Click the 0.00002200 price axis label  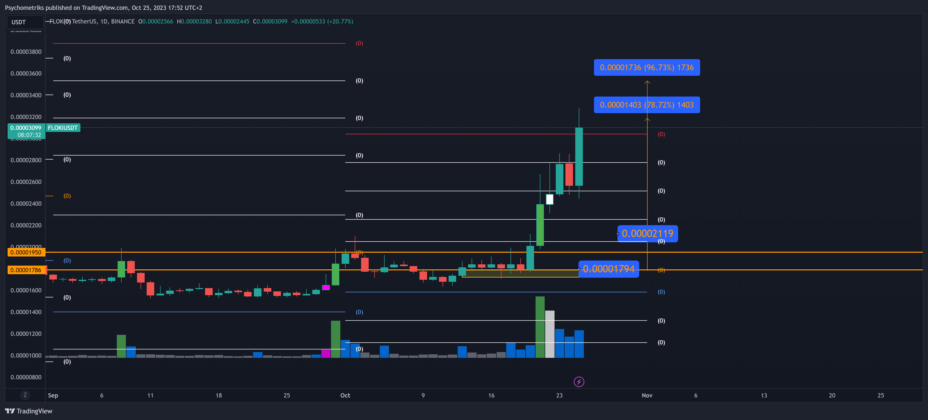click(x=26, y=225)
